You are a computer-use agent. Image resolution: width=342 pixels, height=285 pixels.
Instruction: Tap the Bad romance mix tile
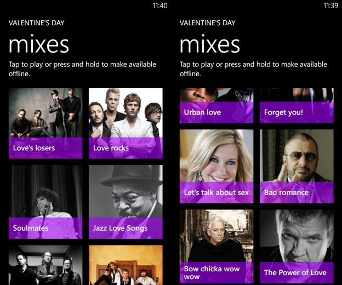[x=297, y=167]
